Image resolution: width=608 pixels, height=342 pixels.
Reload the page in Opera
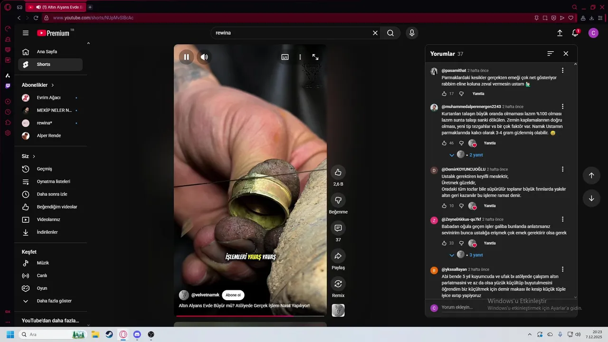click(x=36, y=18)
